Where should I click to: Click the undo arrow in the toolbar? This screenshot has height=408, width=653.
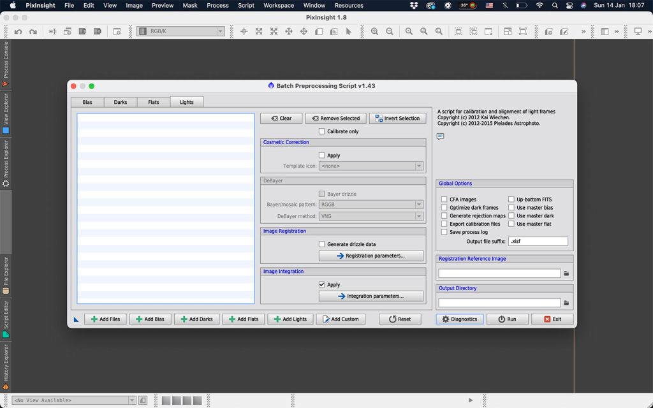[18, 31]
